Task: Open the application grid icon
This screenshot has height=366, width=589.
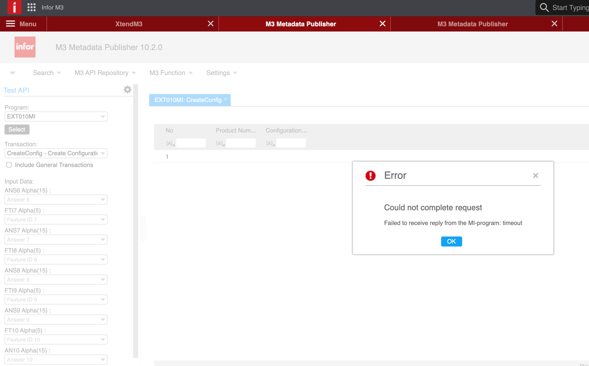Action: tap(31, 7)
